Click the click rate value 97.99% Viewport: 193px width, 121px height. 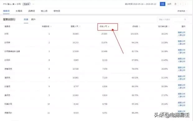tap(135, 60)
